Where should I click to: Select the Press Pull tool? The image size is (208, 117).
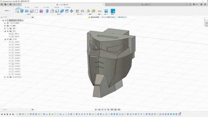(47, 11)
